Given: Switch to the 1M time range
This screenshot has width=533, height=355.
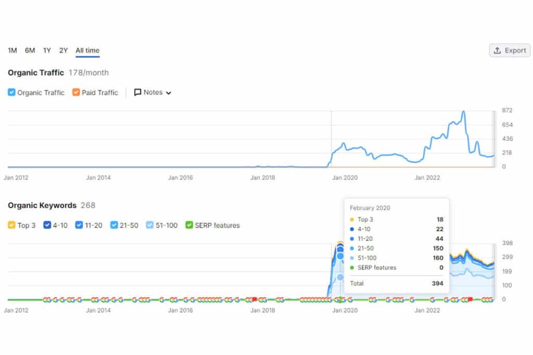Looking at the screenshot, I should coord(12,50).
